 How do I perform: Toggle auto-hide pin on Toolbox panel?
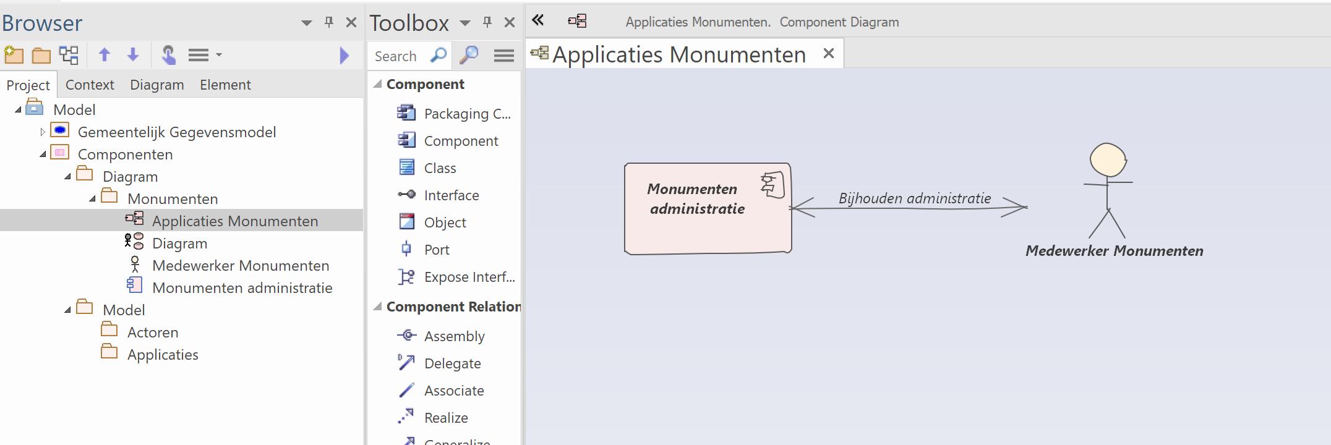(x=487, y=23)
